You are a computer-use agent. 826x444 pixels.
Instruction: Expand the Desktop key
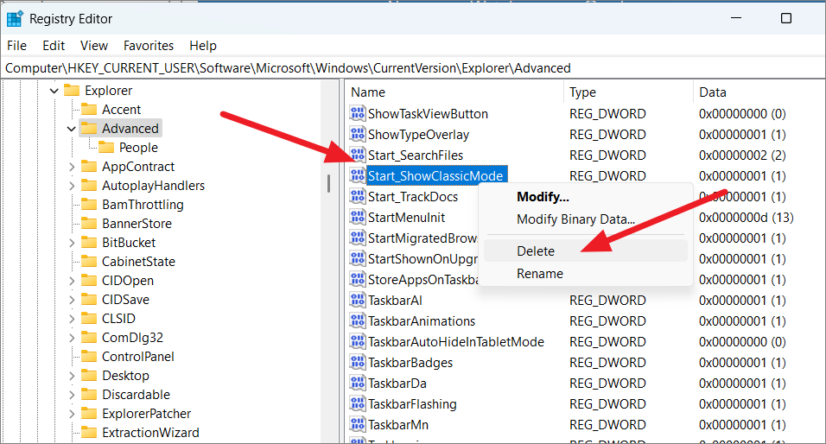pyautogui.click(x=72, y=376)
